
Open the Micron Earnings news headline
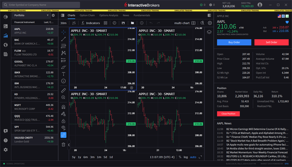[257, 129]
